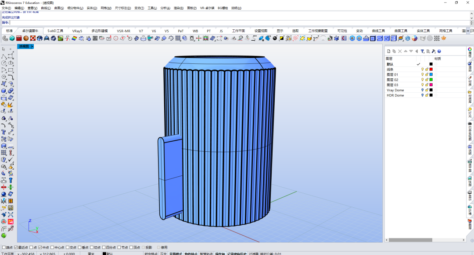Click the maple leaf icon in the toolbar
Screen dimensions: 474x255
coord(444,38)
